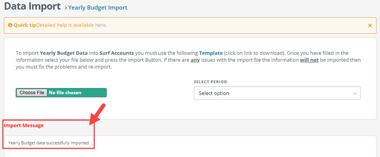The height and width of the screenshot is (157, 380).
Task: Click the Quick tip info icon
Action: 10,25
